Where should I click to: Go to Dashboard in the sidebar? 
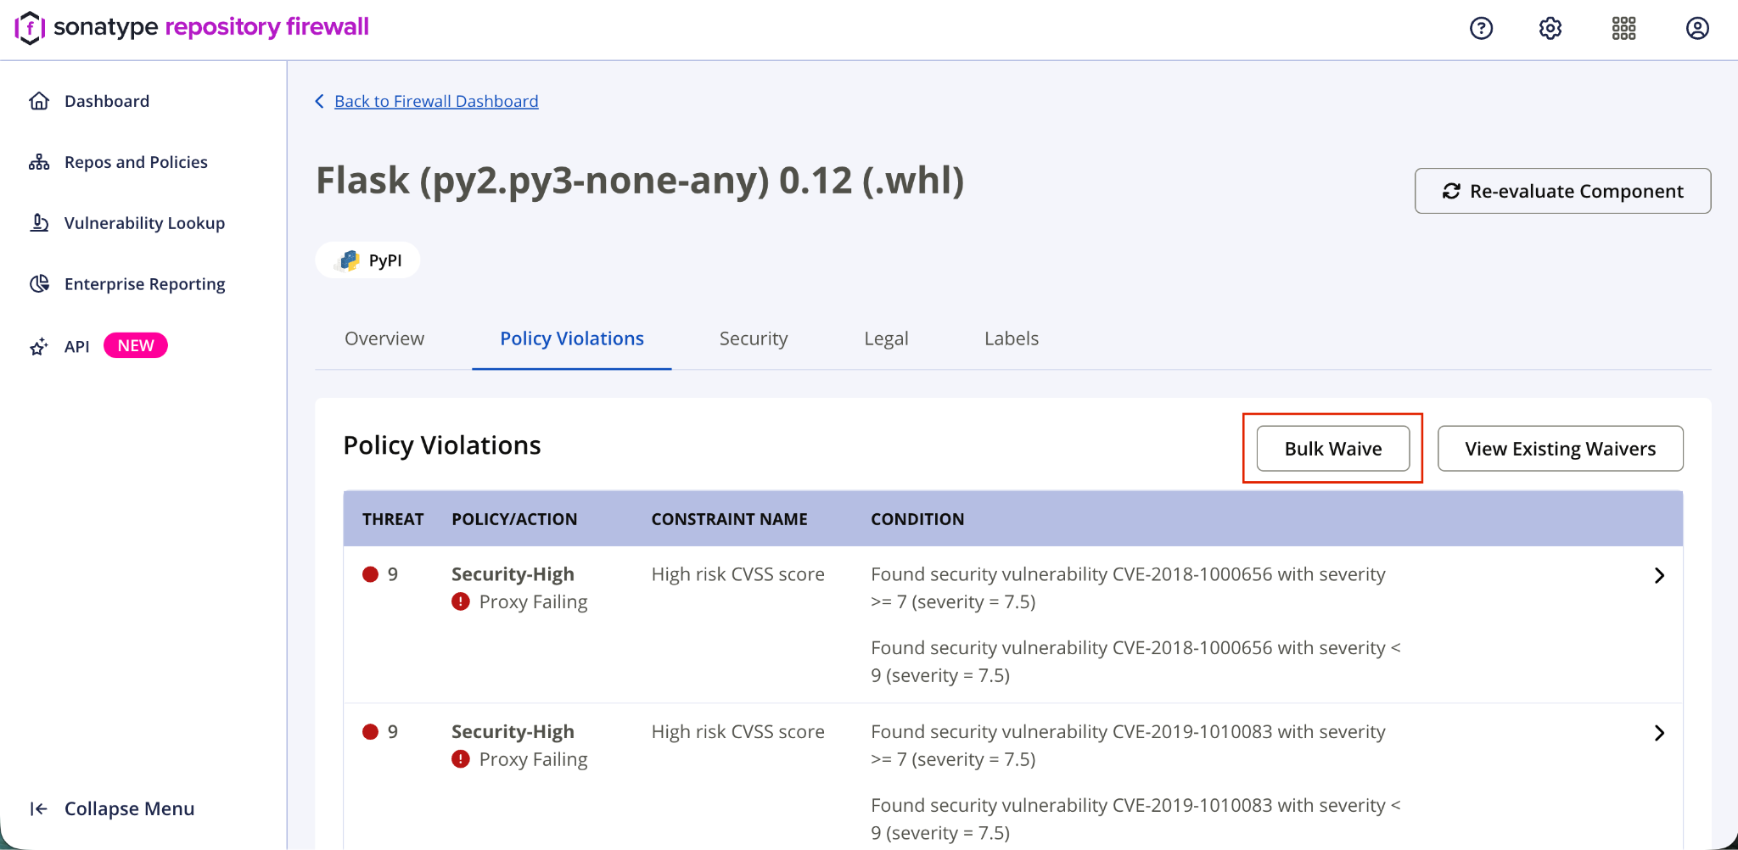(107, 101)
